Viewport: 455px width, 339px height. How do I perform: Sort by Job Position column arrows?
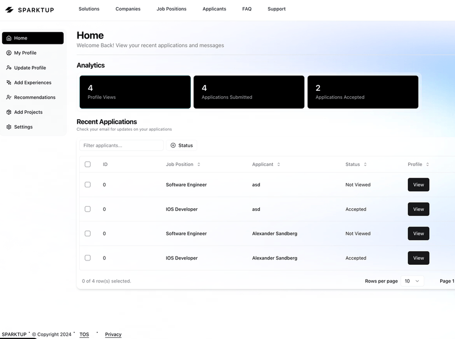199,164
